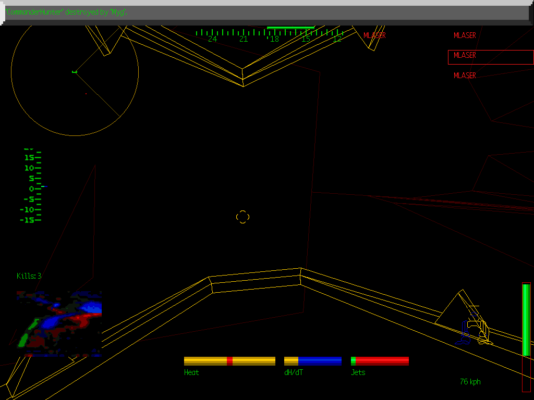Image resolution: width=534 pixels, height=400 pixels.
Task: Click the blue pitch marker beside zero
Action: 45,186
